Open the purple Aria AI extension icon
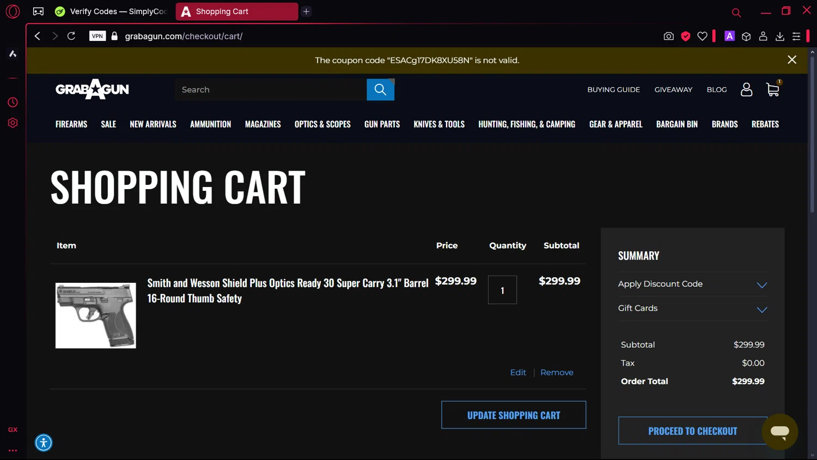 [x=730, y=36]
